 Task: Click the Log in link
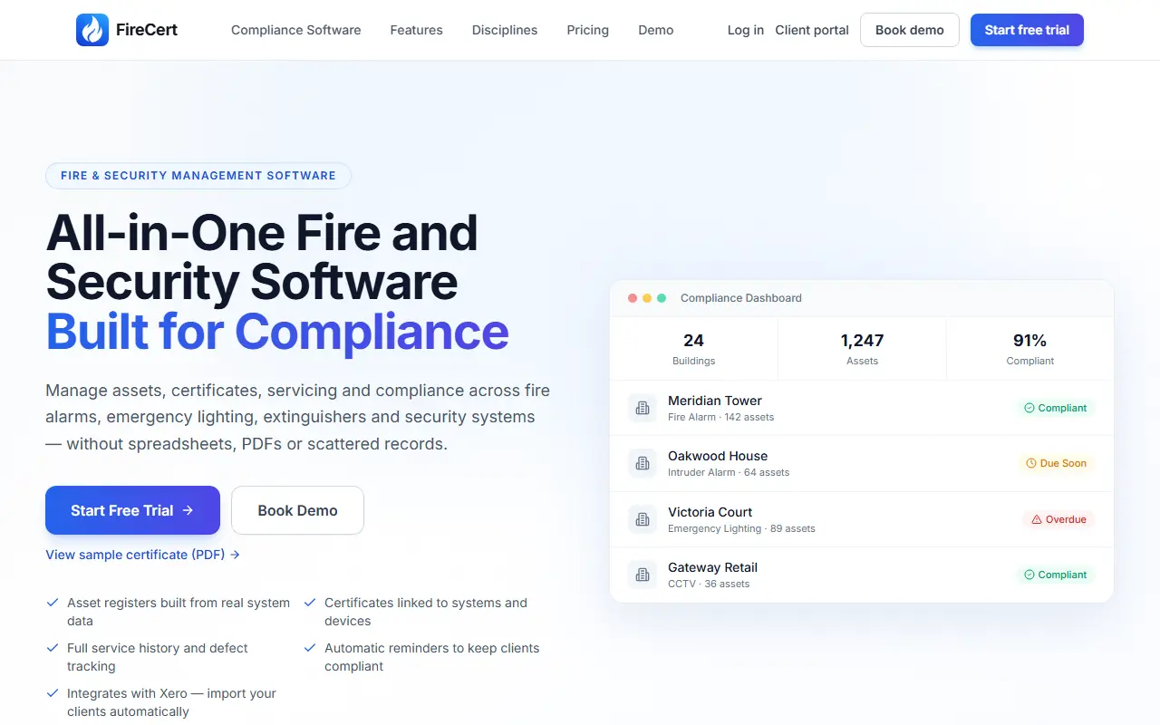click(x=746, y=30)
